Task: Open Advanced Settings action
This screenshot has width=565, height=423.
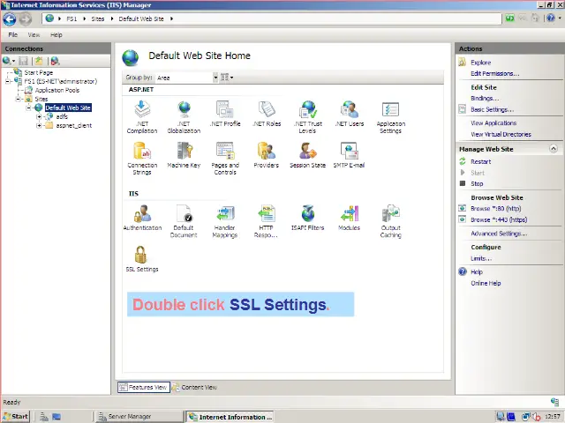Action: 499,234
